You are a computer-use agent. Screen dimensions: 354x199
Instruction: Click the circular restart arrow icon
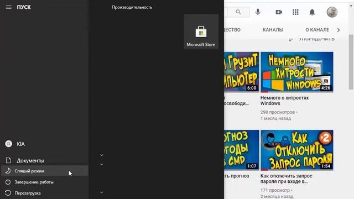click(x=8, y=193)
